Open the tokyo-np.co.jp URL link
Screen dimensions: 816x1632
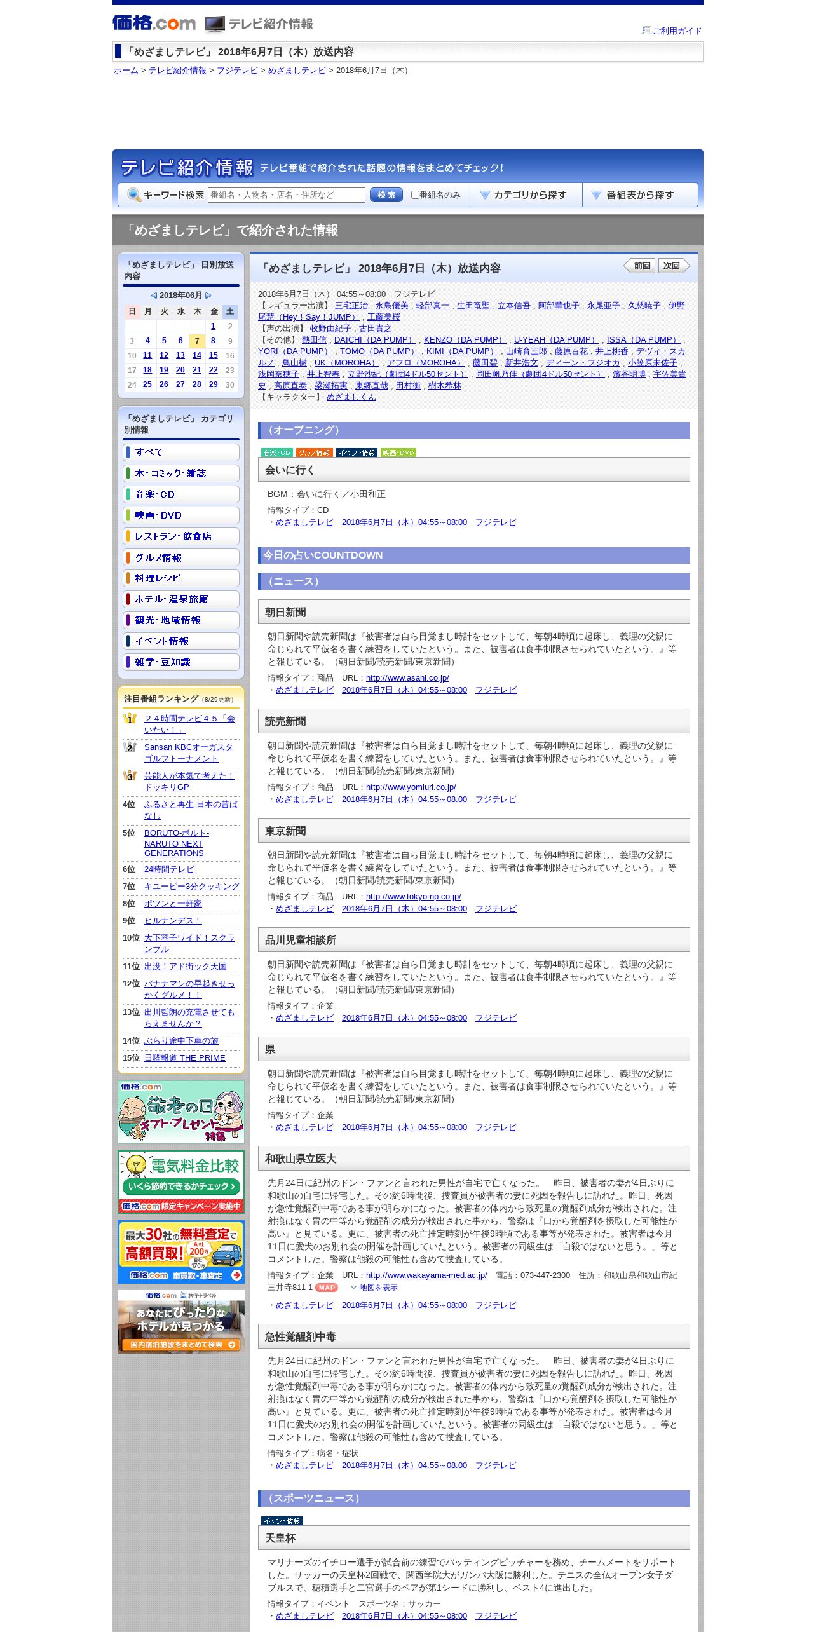point(414,897)
